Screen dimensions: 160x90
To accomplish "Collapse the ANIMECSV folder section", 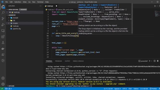I will pos(12,15).
